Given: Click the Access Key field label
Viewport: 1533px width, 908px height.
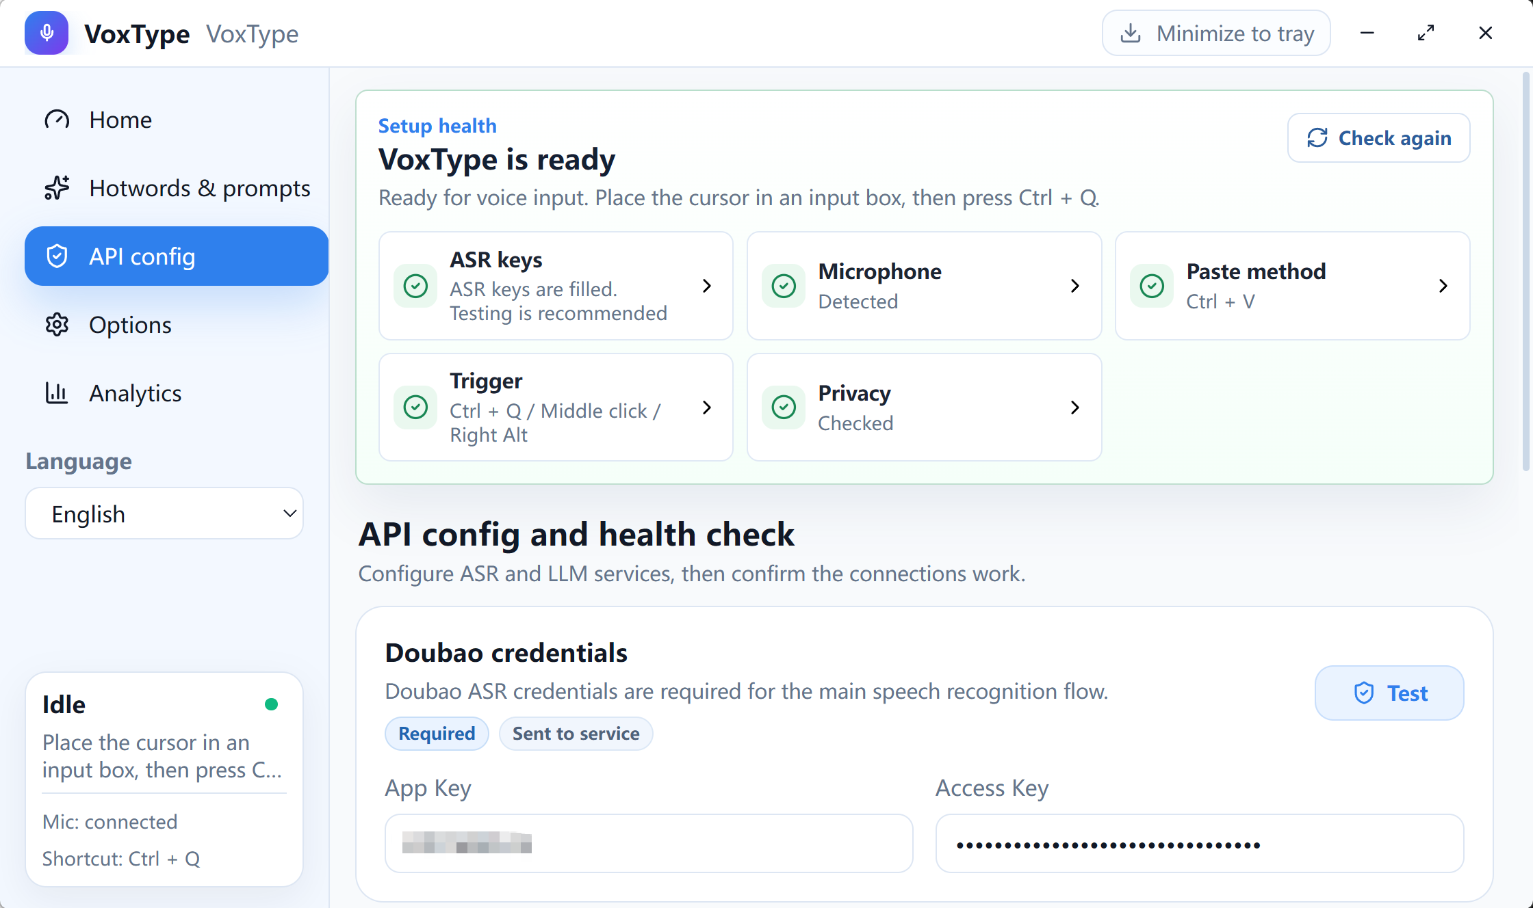Looking at the screenshot, I should pos(992,788).
